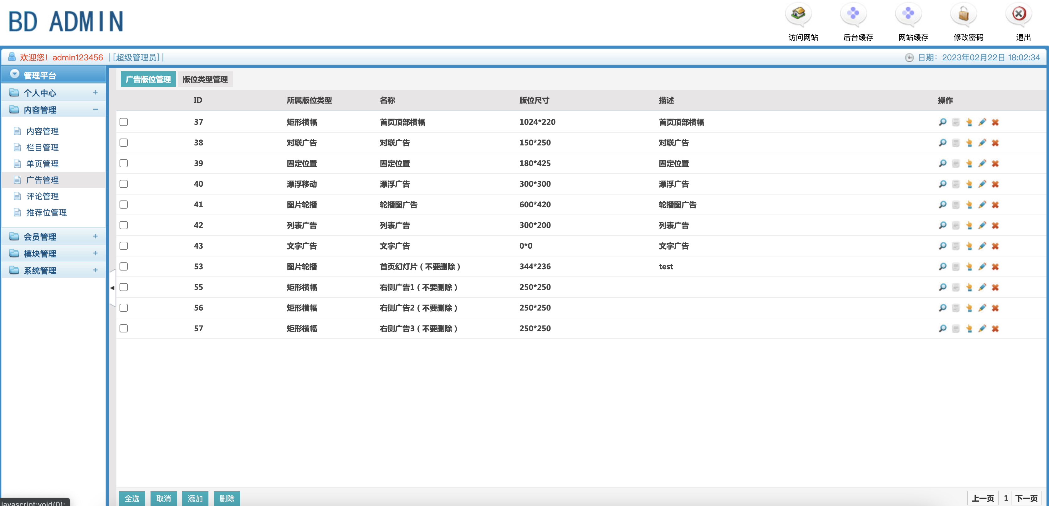
Task: Click pencil edit icon for ID 37
Action: coord(982,122)
